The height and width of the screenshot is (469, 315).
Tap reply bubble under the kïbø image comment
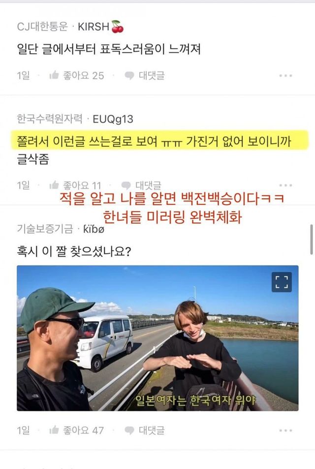click(x=129, y=431)
